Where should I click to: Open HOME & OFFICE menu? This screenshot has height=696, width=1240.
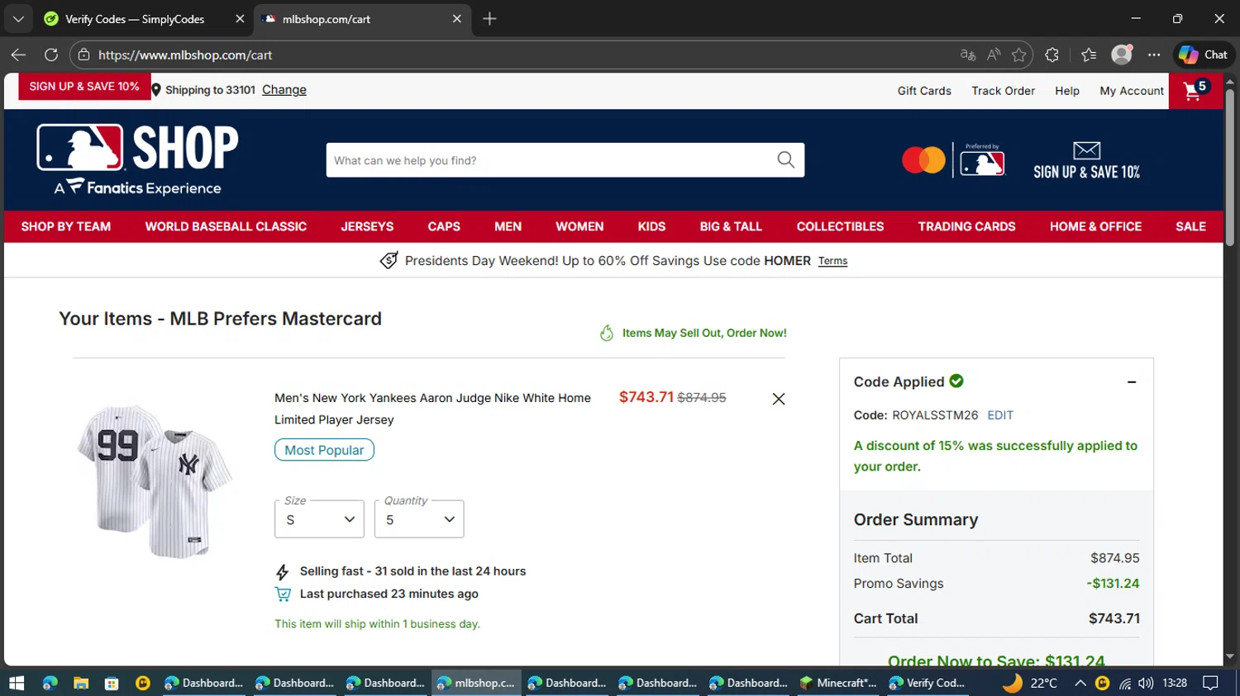point(1095,226)
